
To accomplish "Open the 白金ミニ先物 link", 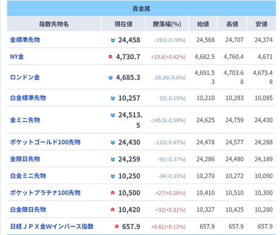I will (28, 176).
